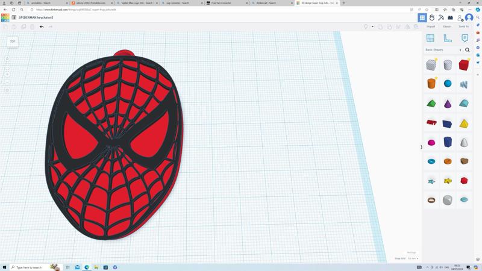Pick the green Roof shape
Screen dimensions: 482x271
431,104
